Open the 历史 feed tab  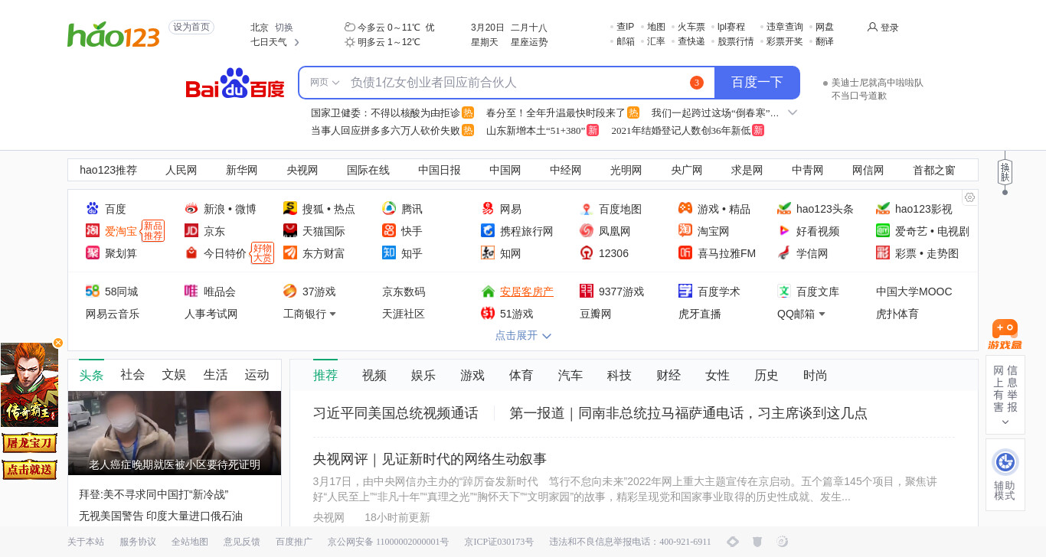point(767,375)
